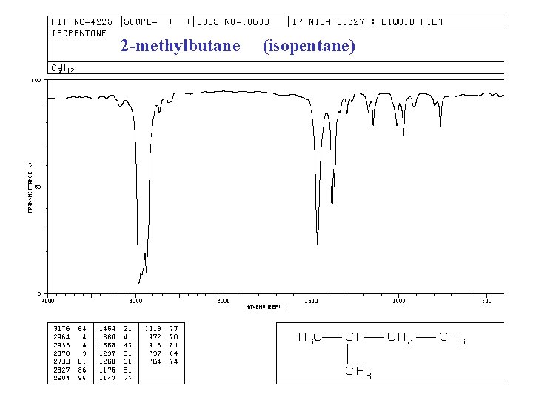Click the lower CH3 branch in the structure
The height and width of the screenshot is (400, 533).
click(358, 372)
